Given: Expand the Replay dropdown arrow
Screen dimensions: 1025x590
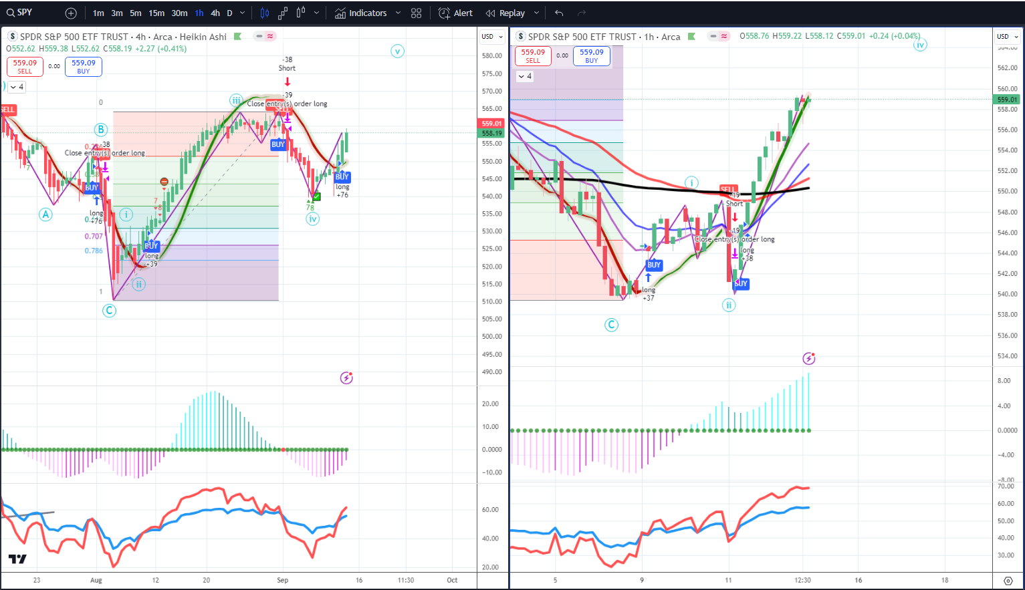Looking at the screenshot, I should (x=536, y=13).
